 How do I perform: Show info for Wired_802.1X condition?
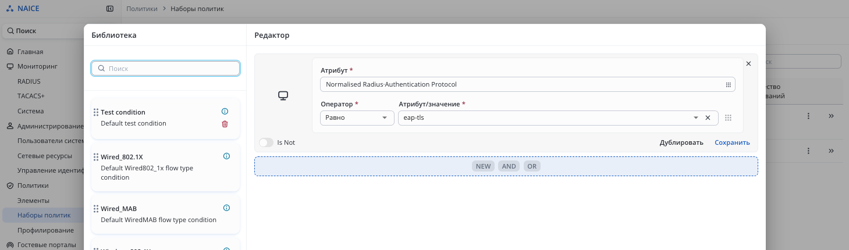click(x=226, y=156)
